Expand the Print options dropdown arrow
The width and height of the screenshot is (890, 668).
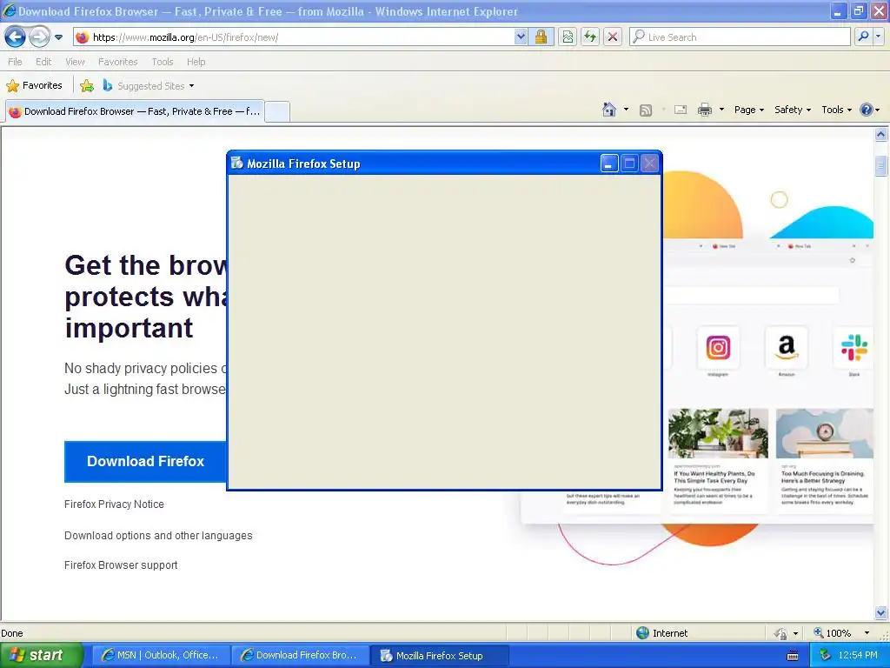point(721,110)
